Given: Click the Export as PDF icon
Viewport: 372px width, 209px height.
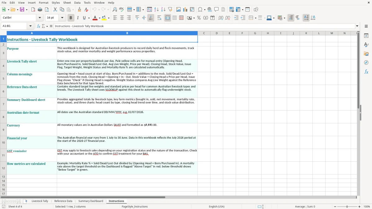Looking at the screenshot, I should coord(33,10).
